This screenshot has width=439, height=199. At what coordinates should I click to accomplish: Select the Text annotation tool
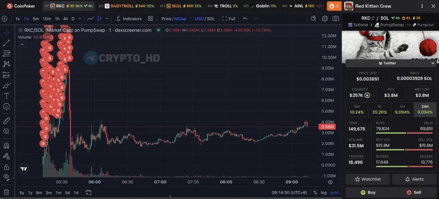click(7, 96)
